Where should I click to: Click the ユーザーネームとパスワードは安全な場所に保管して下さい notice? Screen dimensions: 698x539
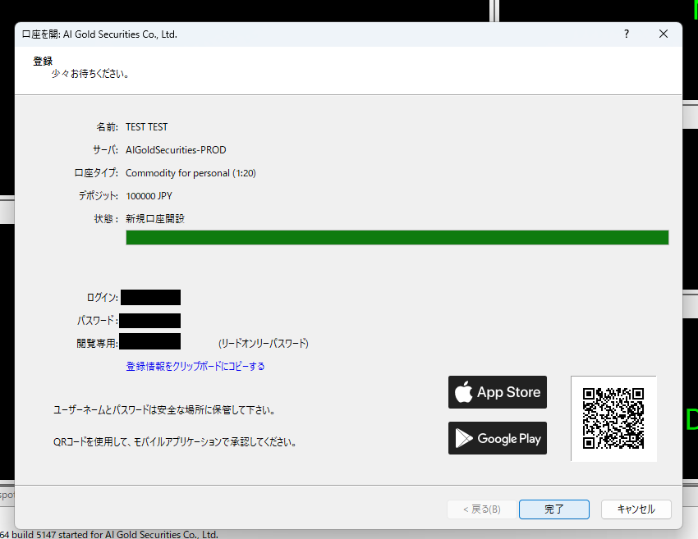(164, 410)
